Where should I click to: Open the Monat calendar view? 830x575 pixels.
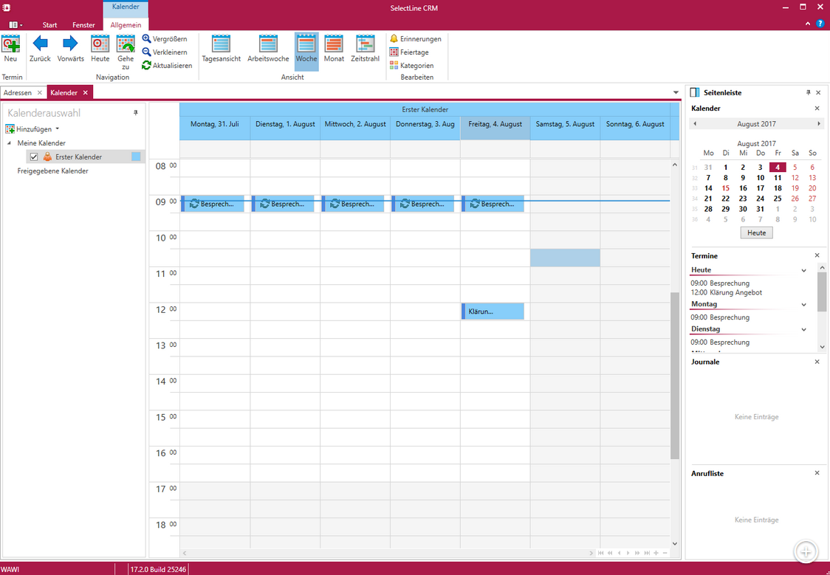pyautogui.click(x=334, y=44)
